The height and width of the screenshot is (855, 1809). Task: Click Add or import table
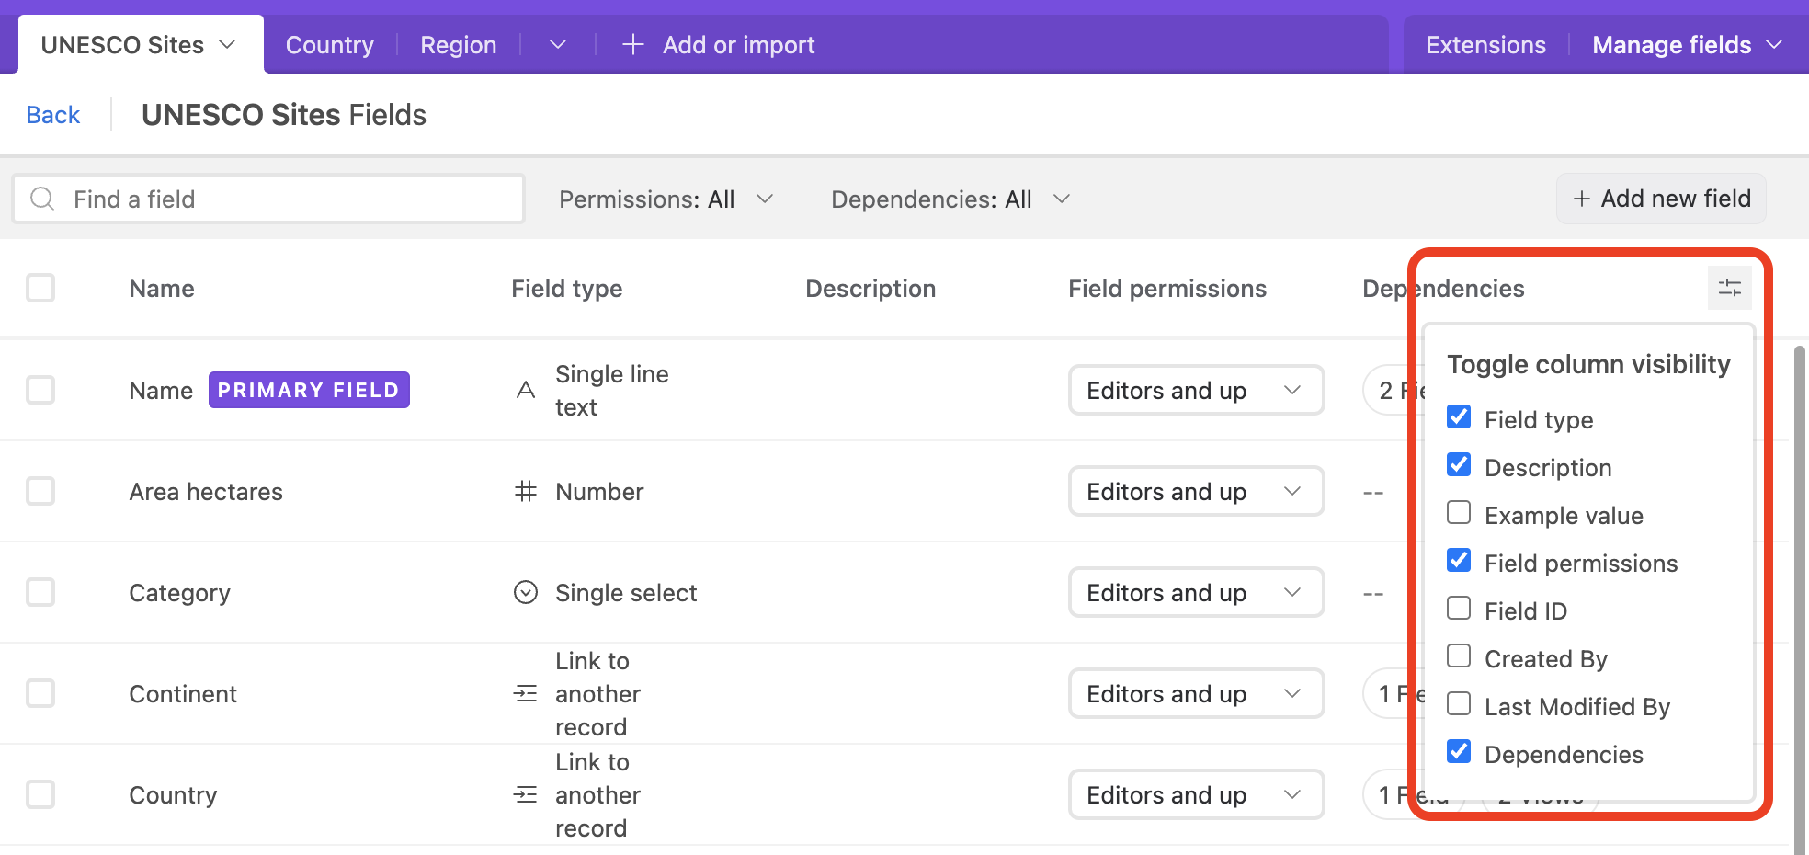[x=719, y=44]
